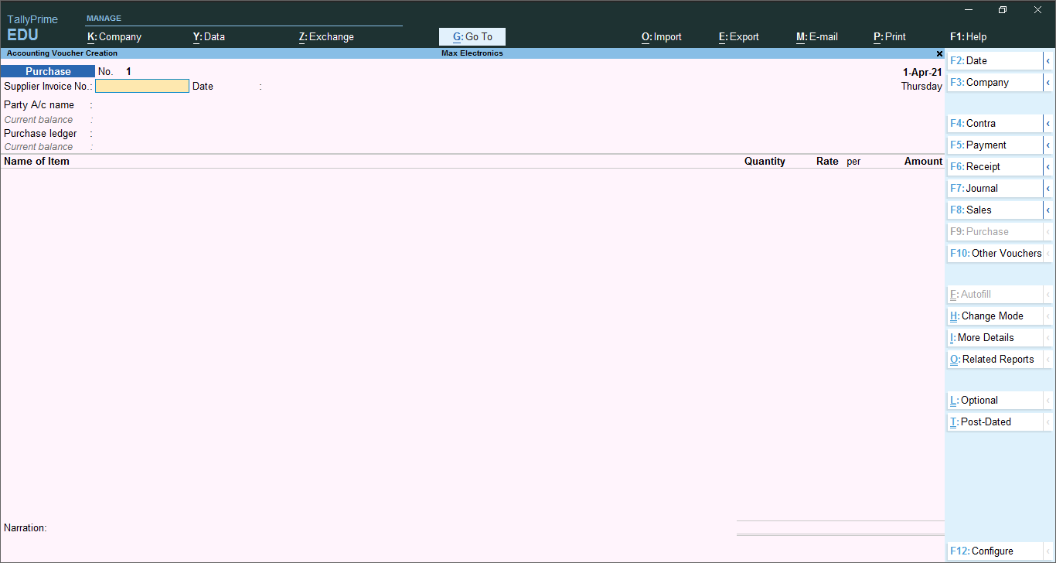
Task: Toggle L: Optional voucher setting
Action: pos(995,401)
